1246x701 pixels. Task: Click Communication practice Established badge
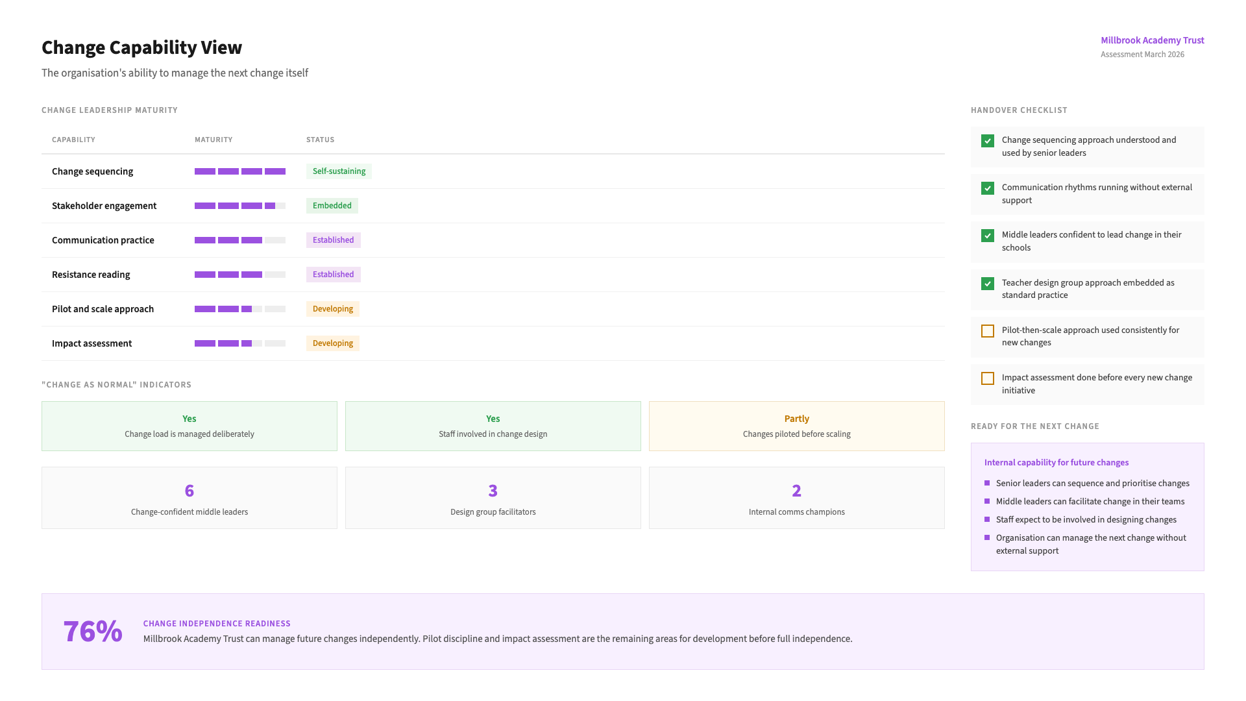(333, 240)
